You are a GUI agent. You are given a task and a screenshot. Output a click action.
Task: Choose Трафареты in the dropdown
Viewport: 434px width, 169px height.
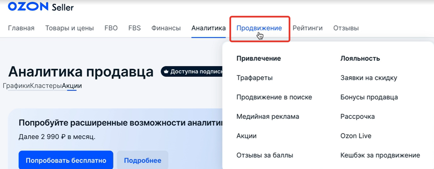tap(255, 78)
